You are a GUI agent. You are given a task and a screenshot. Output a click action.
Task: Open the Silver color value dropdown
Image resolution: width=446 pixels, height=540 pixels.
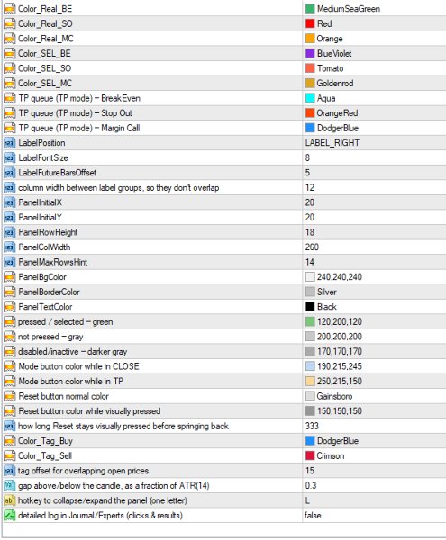point(326,292)
